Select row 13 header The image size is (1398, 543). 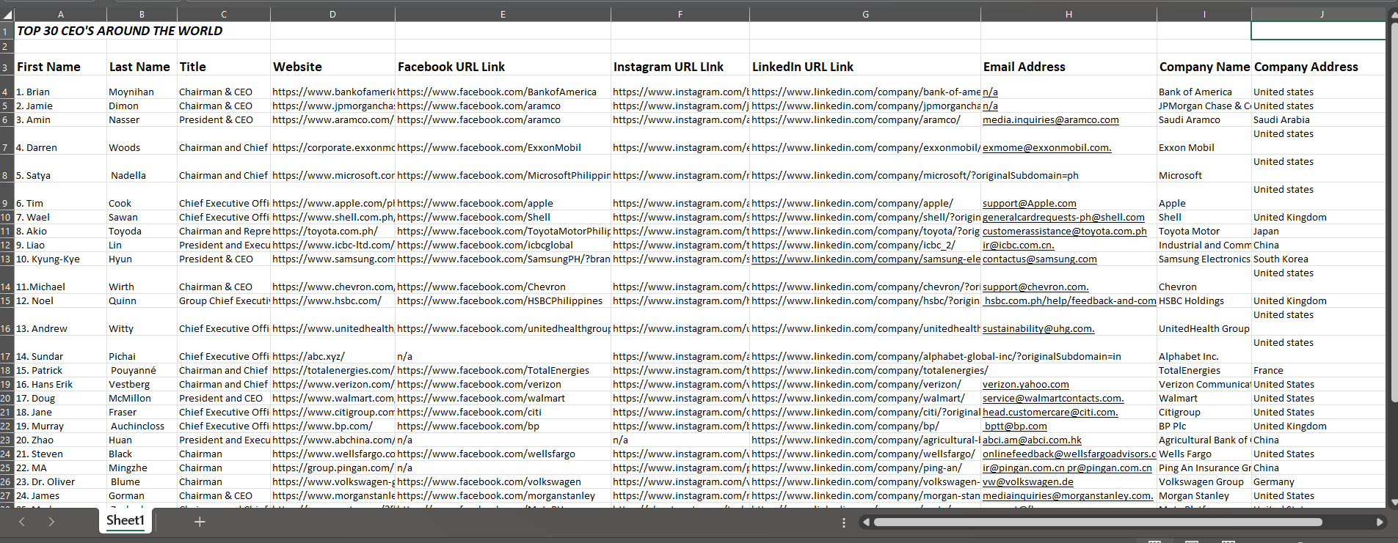coord(7,259)
